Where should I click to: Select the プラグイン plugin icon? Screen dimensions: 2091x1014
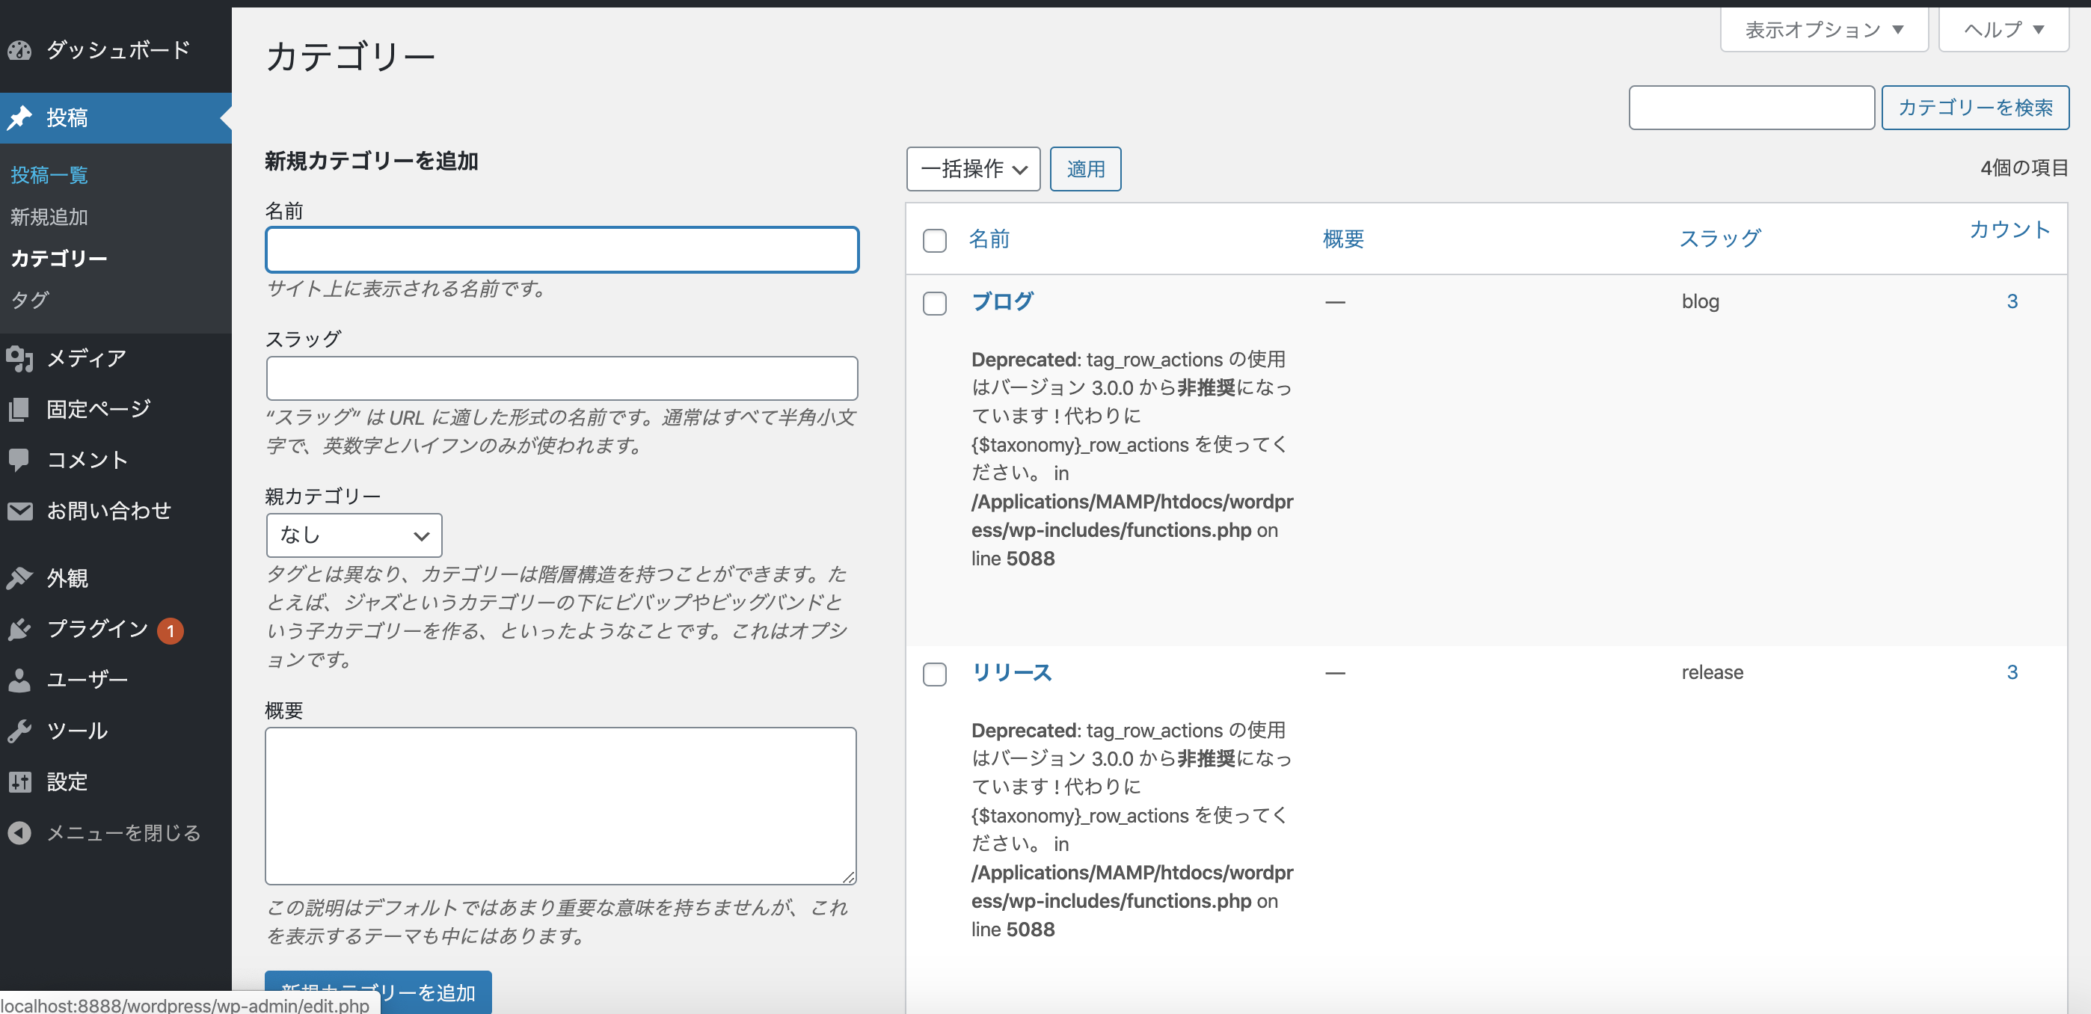[x=20, y=629]
